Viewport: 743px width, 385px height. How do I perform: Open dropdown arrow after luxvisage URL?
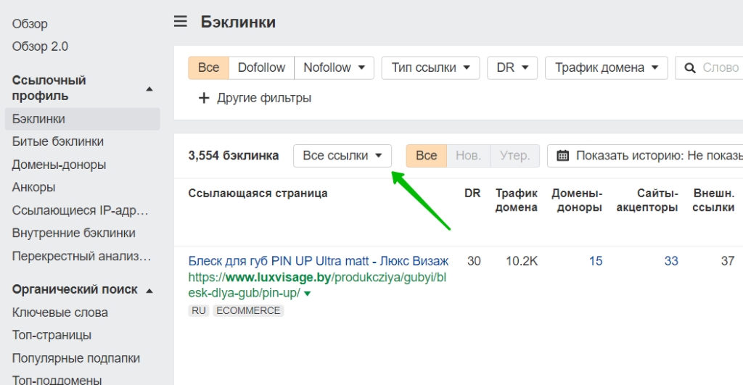coord(307,294)
